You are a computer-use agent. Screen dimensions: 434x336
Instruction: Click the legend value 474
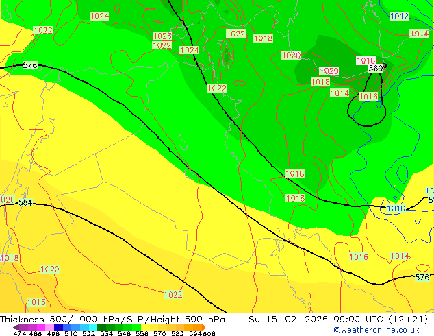pos(20,333)
